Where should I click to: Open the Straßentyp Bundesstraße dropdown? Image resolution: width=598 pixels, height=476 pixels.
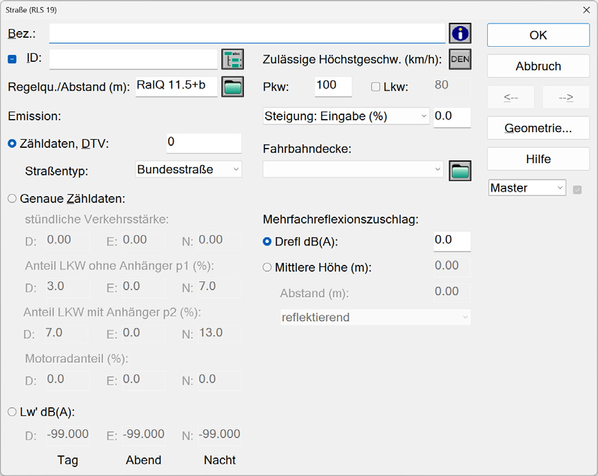click(x=189, y=169)
